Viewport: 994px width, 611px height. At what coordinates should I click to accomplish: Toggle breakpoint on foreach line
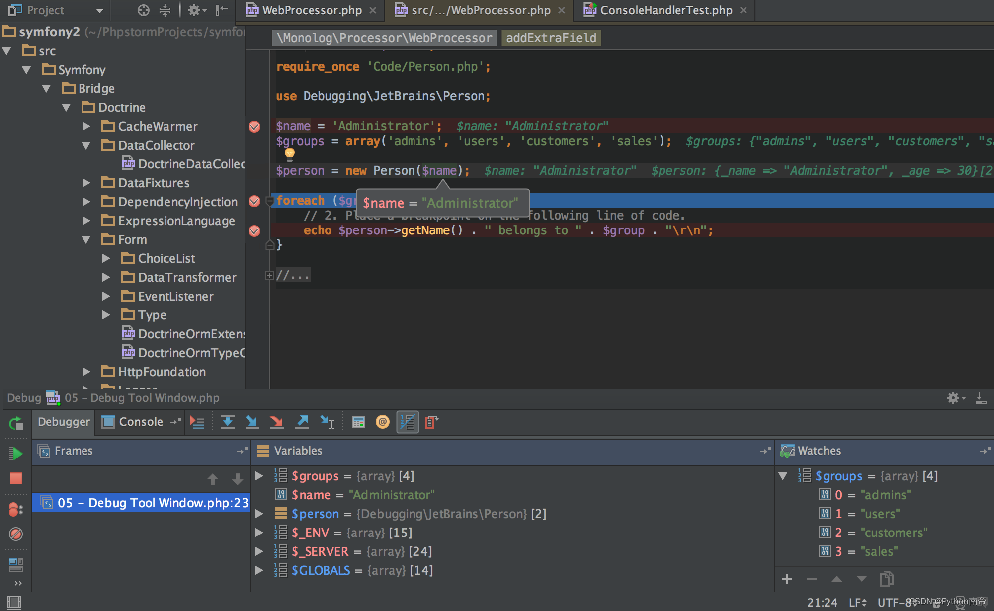coord(255,199)
